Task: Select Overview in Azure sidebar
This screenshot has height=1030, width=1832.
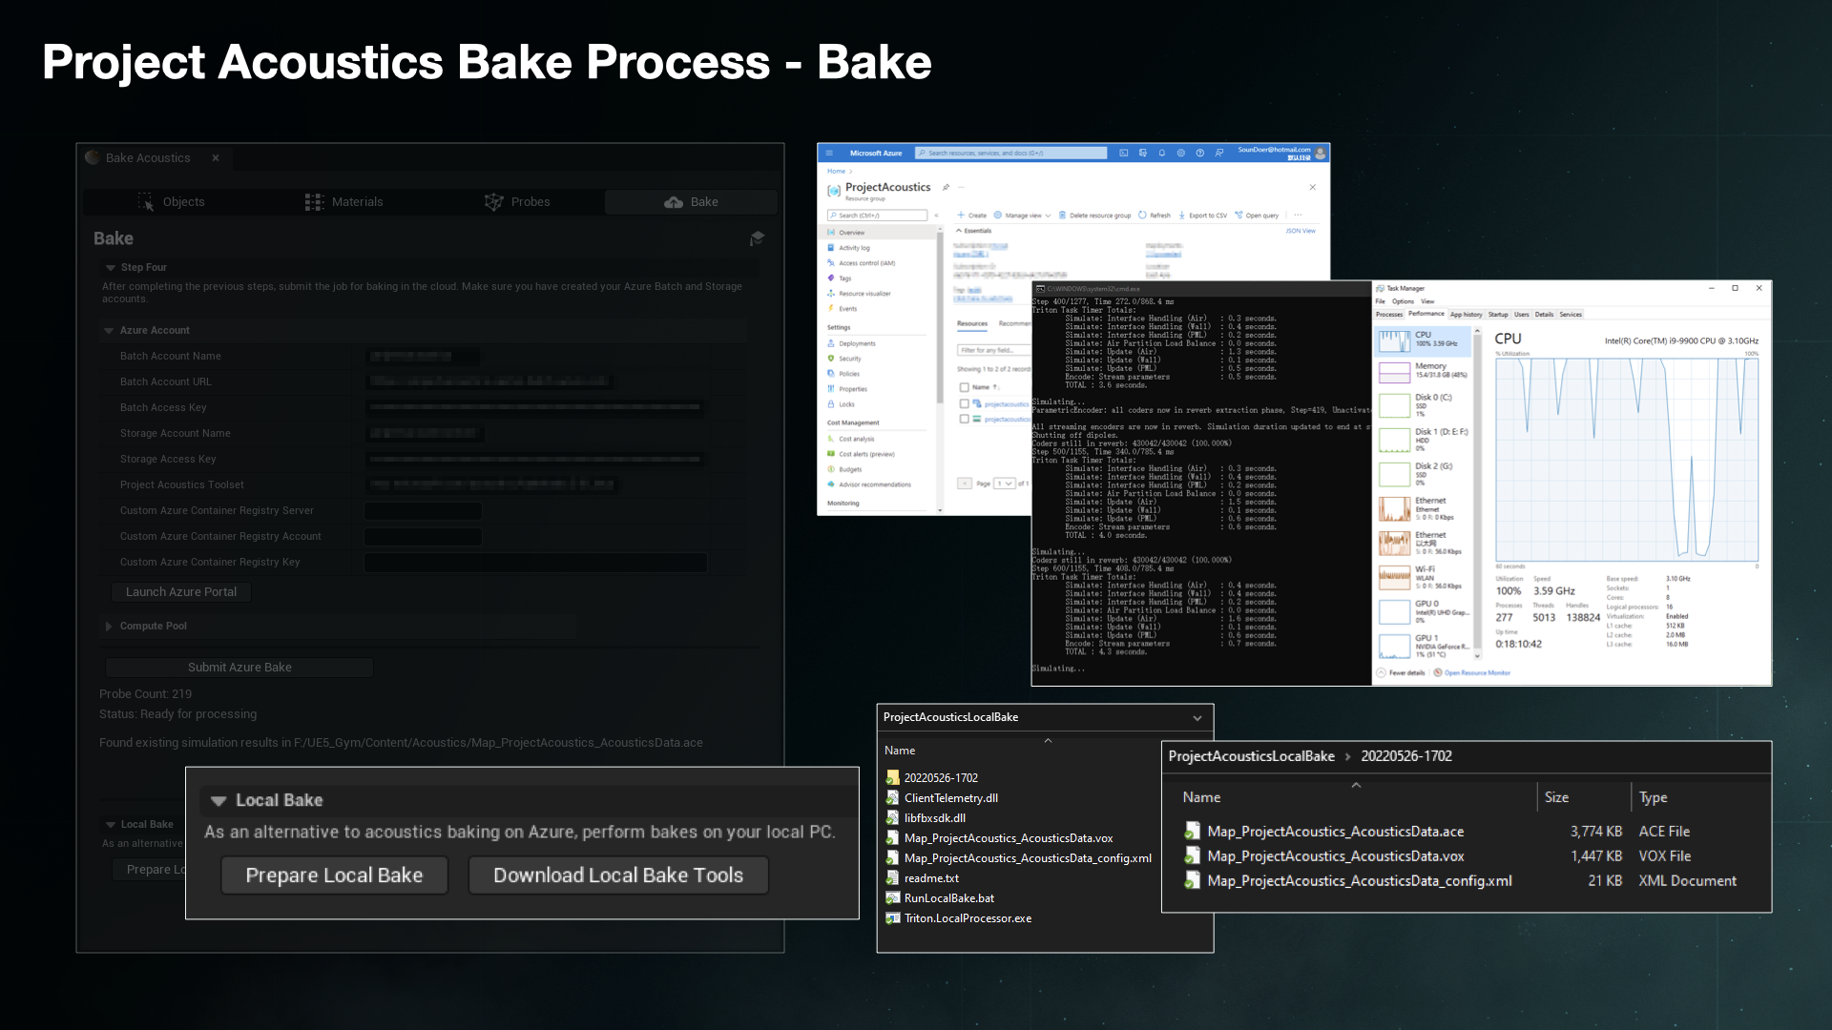Action: pyautogui.click(x=878, y=233)
